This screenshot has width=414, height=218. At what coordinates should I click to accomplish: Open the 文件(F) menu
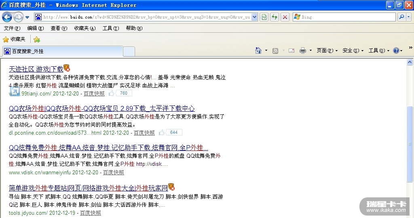(12, 28)
